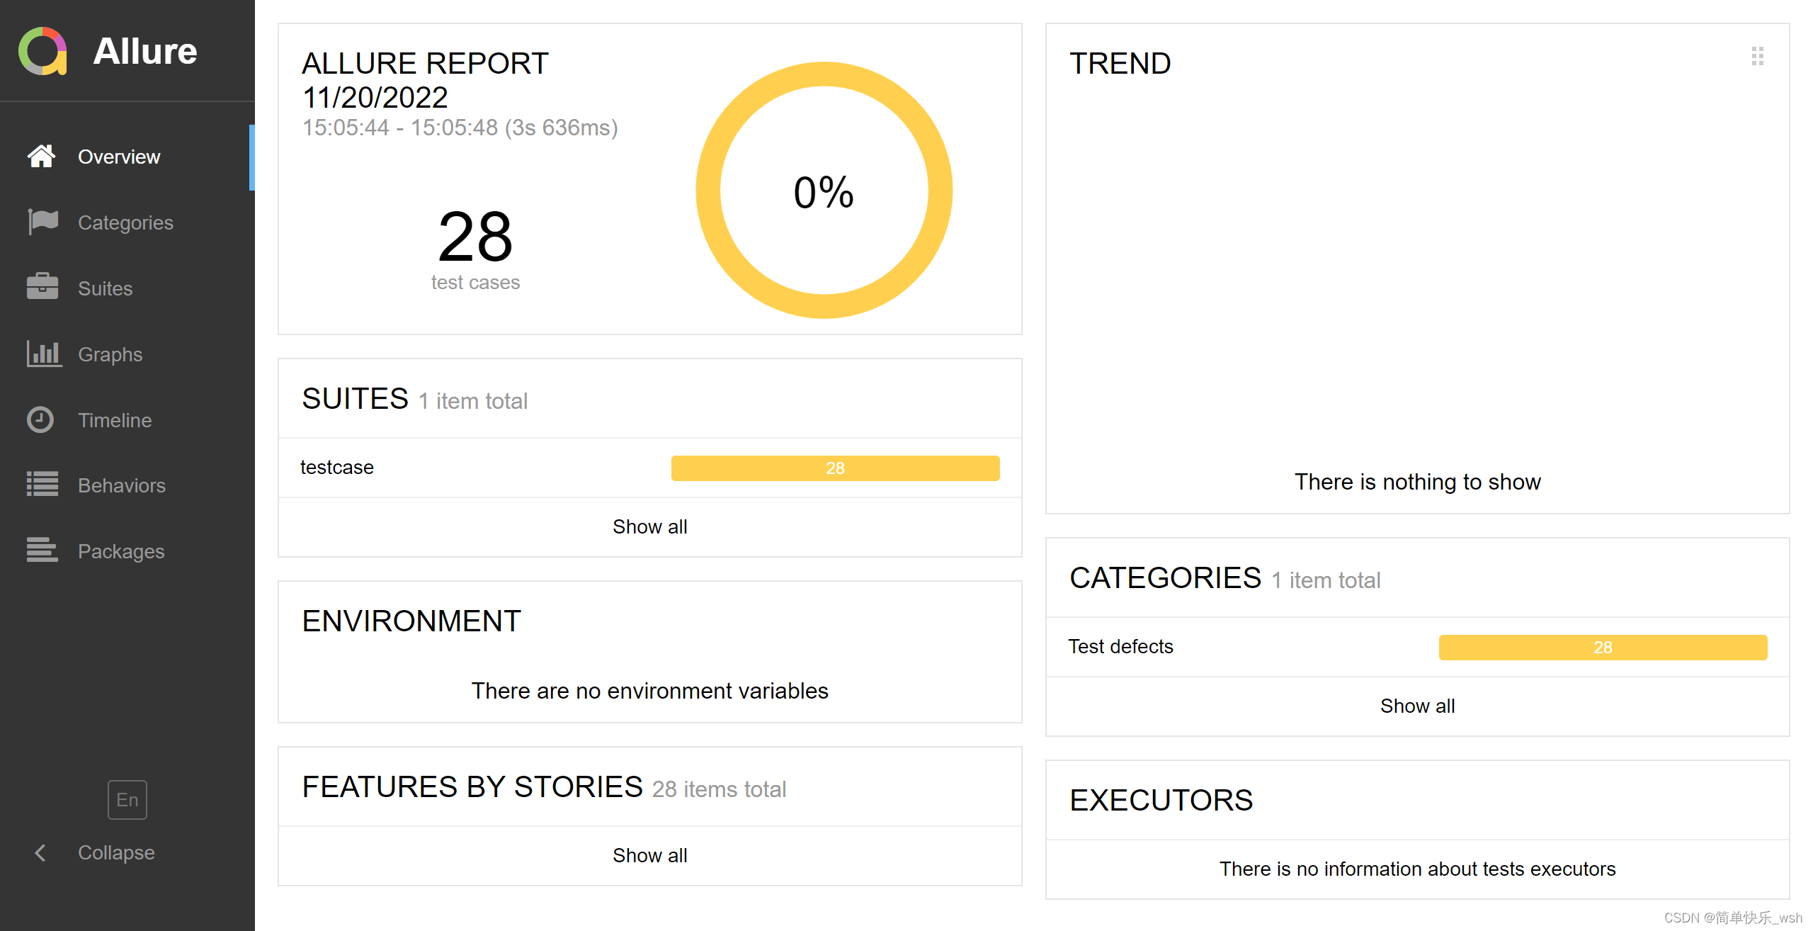Image resolution: width=1813 pixels, height=931 pixels.
Task: Select the Packages menu label
Action: pos(121,551)
